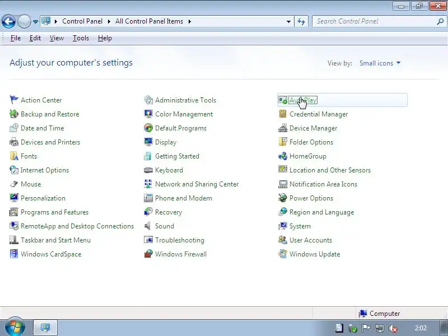Open the Date and Time clock icon
Viewport: 448px width, 336px height.
click(13, 128)
